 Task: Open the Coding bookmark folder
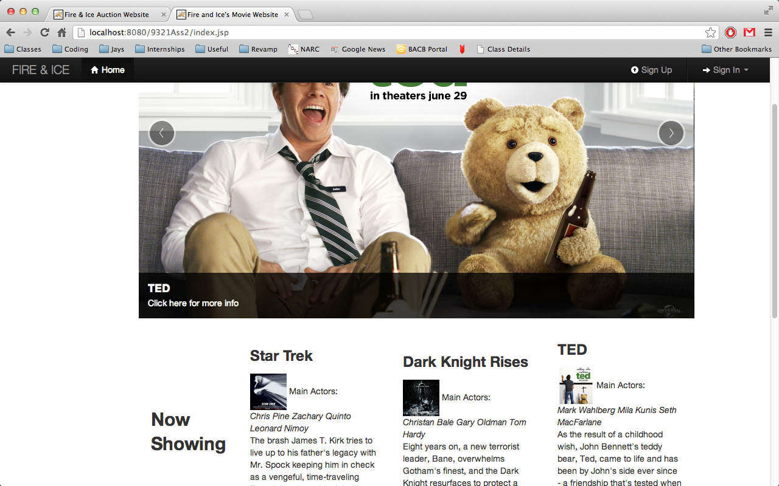pos(71,49)
